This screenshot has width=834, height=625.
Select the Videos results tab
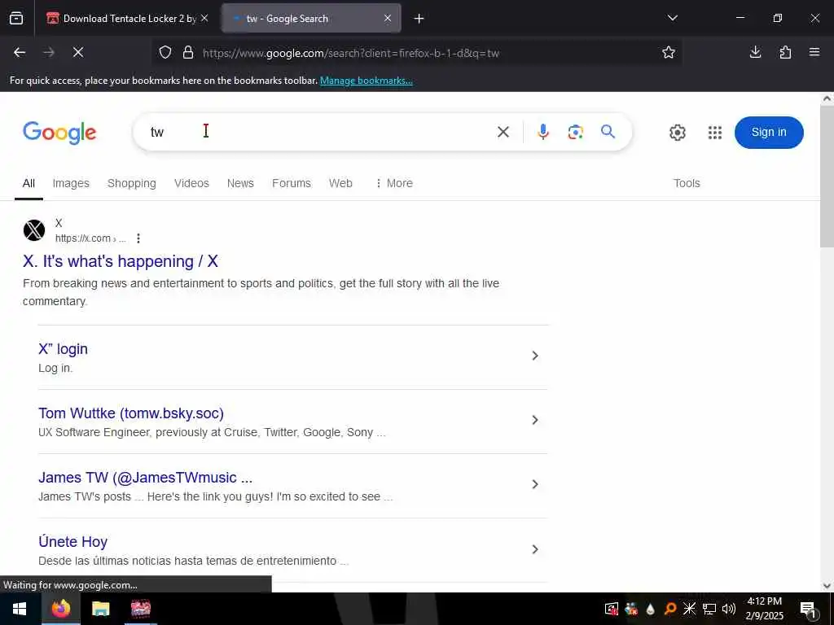tap(191, 183)
